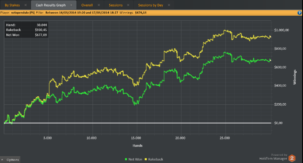Click the $0,00 axis label
The image size is (303, 163).
(x=278, y=123)
